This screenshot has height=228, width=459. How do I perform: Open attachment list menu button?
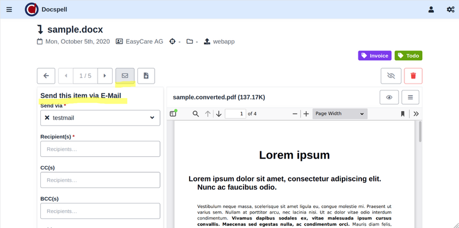point(410,97)
